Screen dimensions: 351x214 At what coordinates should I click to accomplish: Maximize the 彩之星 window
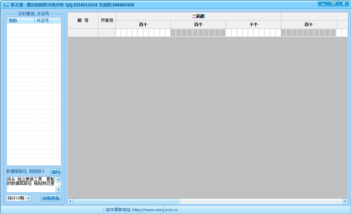tap(333, 4)
